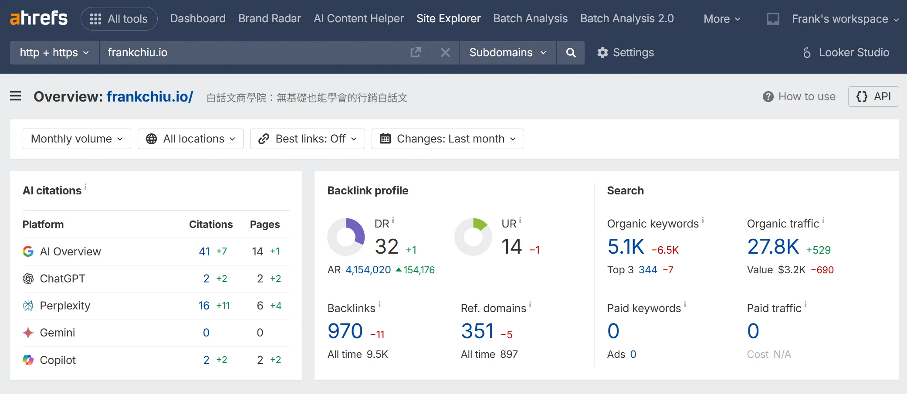
Task: Select the Perplexity platform icon
Action: point(28,306)
